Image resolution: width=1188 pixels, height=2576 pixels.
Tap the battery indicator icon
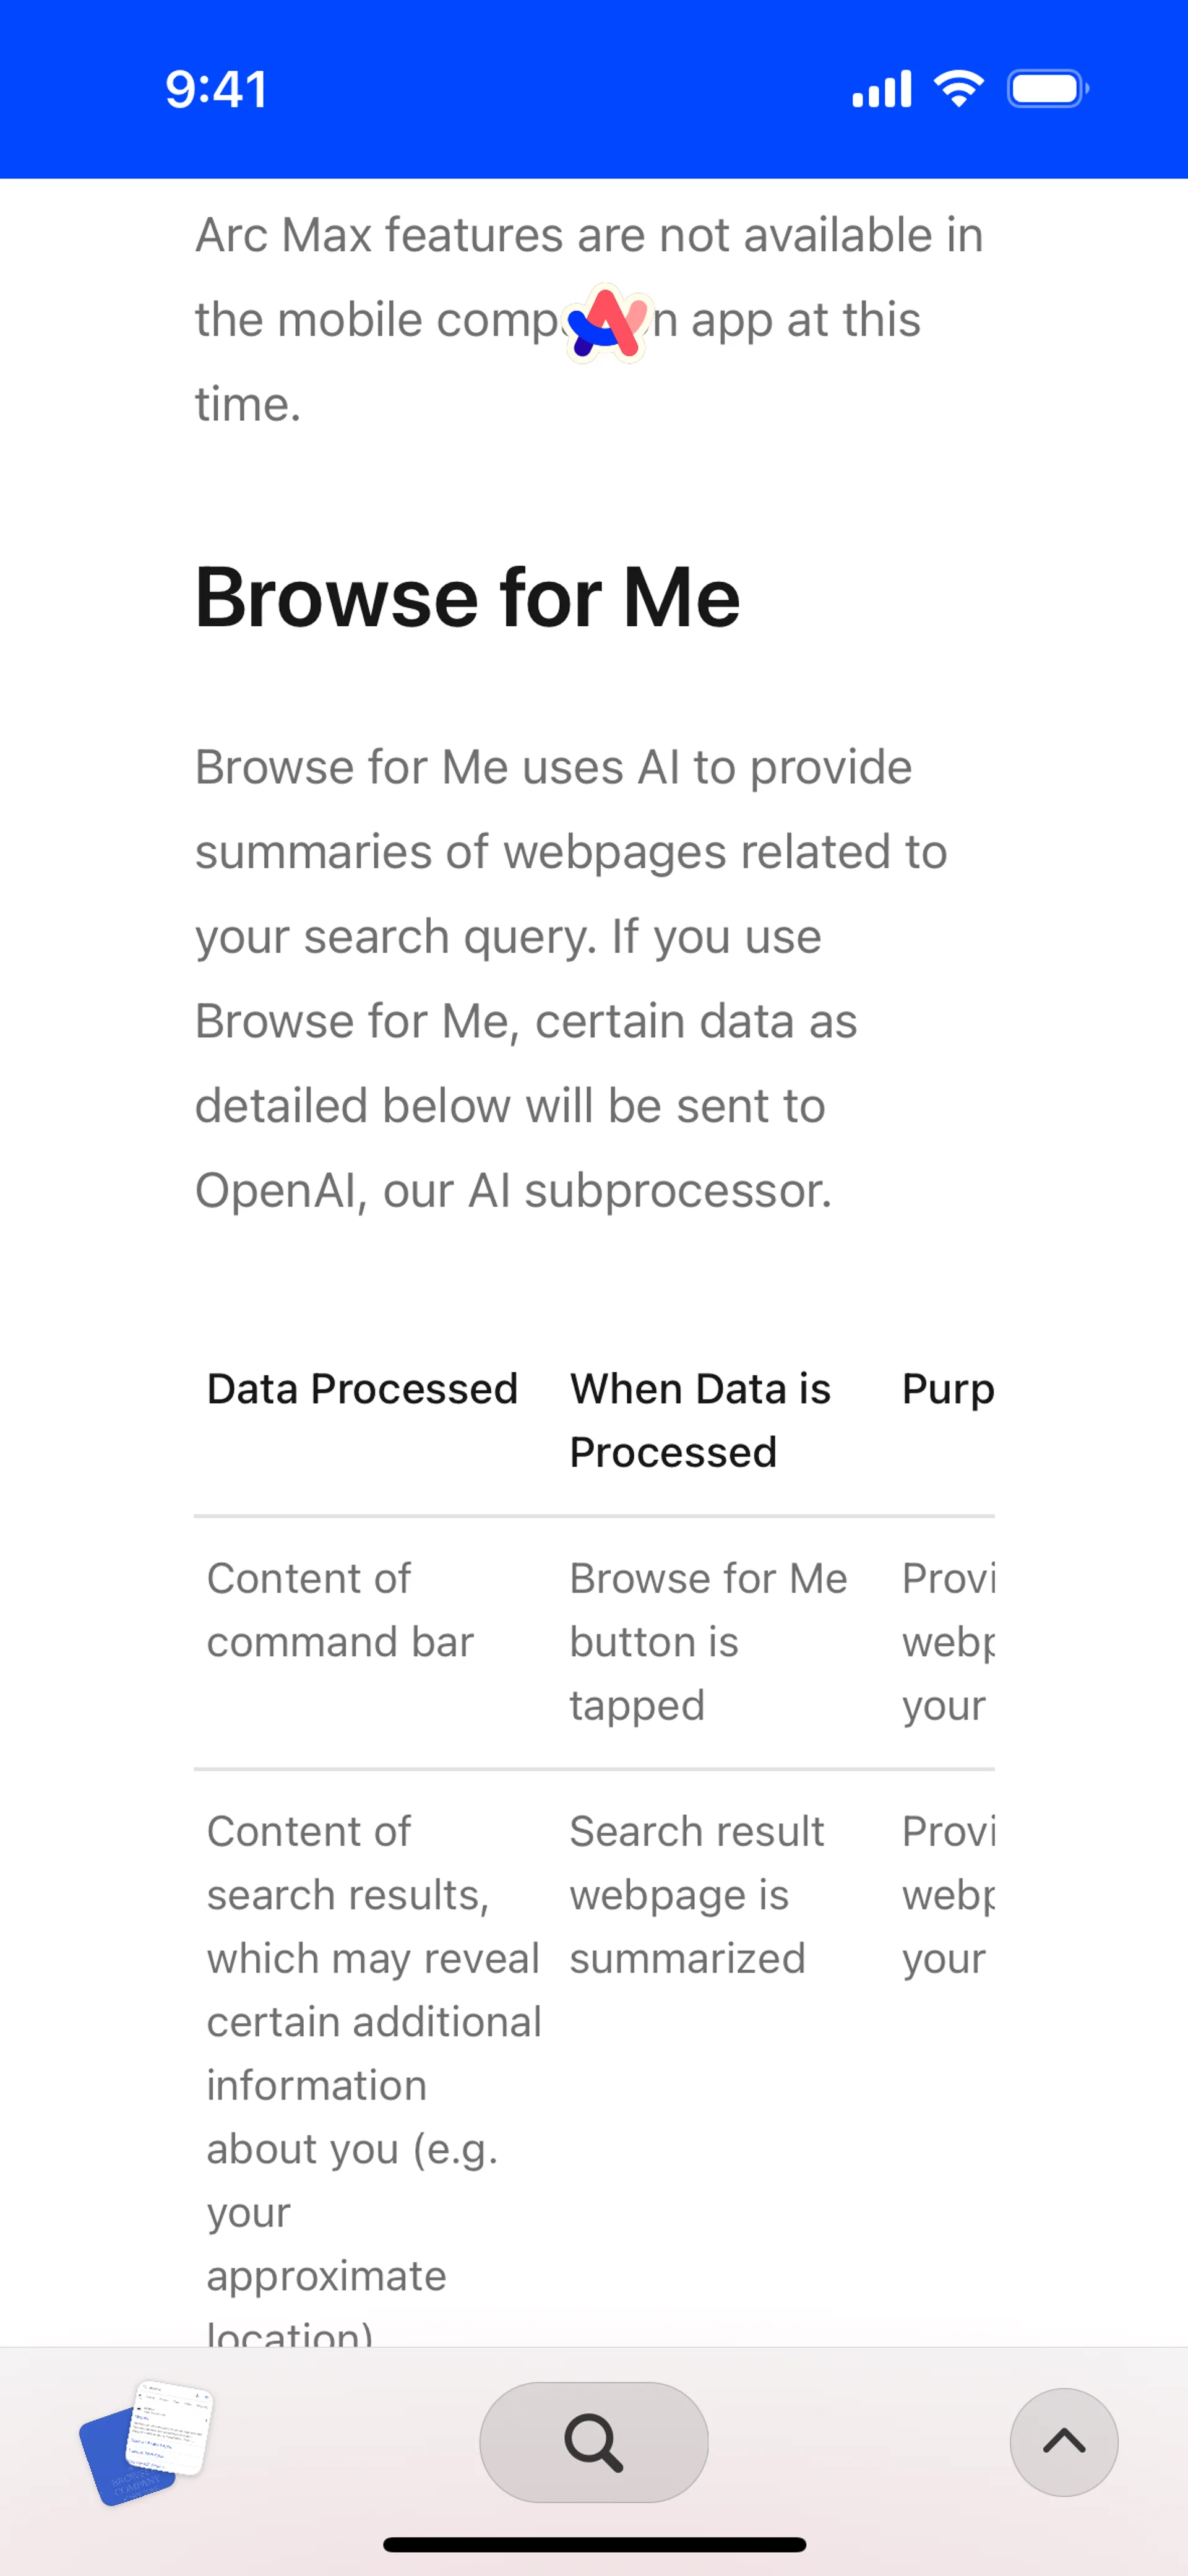pyautogui.click(x=1046, y=89)
